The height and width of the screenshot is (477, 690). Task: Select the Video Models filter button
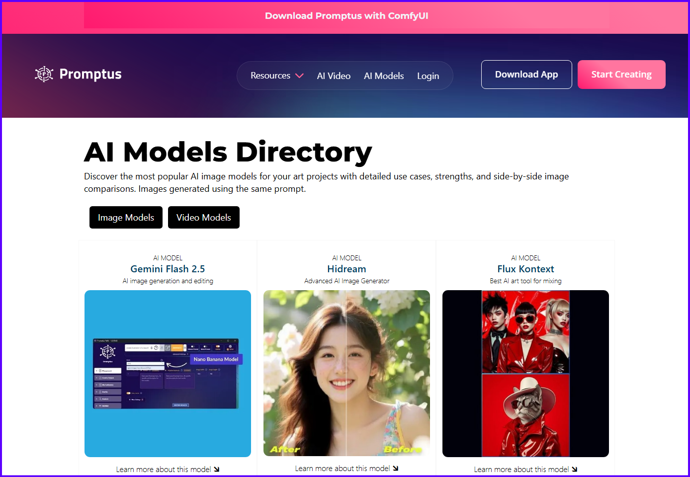(204, 218)
